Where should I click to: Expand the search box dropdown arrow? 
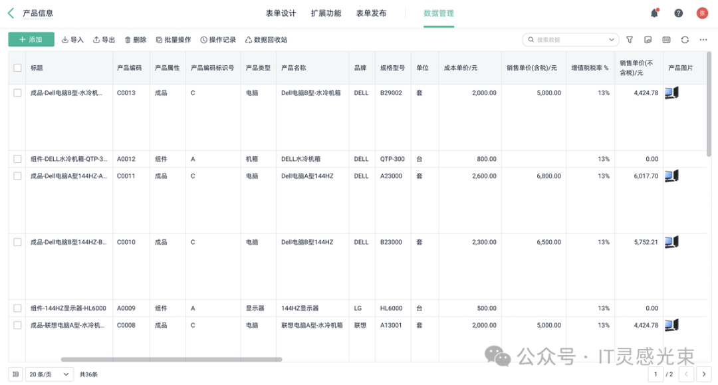pyautogui.click(x=612, y=40)
